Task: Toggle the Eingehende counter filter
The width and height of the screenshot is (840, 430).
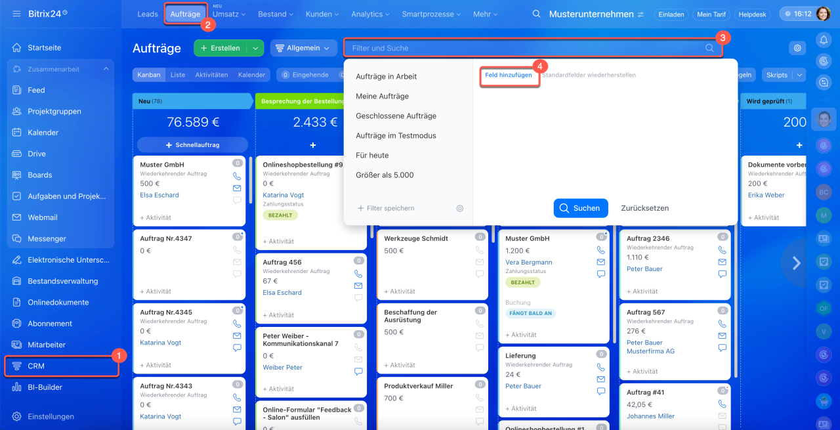Action: (305, 75)
